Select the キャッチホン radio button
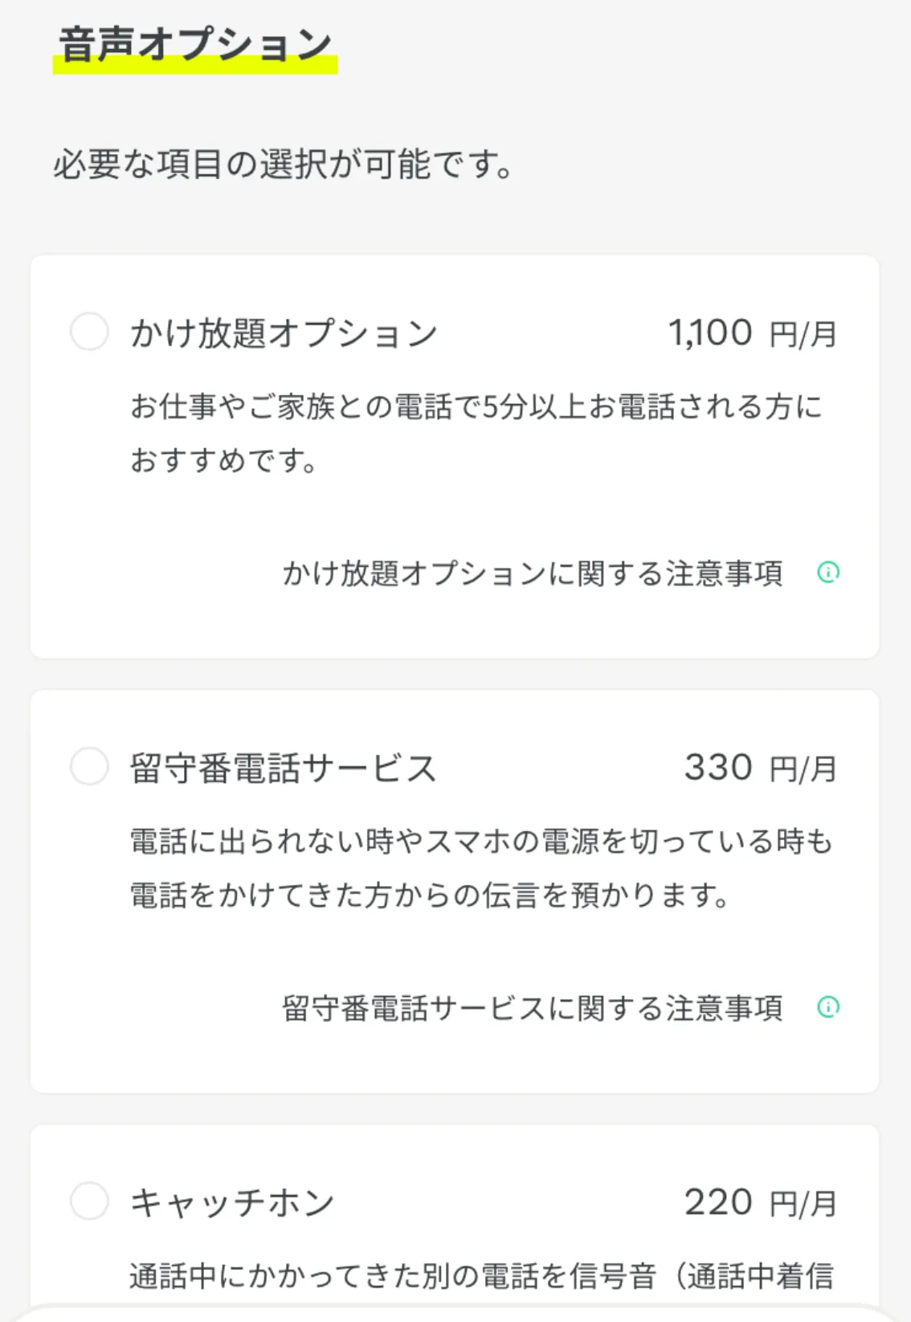This screenshot has height=1322, width=911. pos(89,1201)
